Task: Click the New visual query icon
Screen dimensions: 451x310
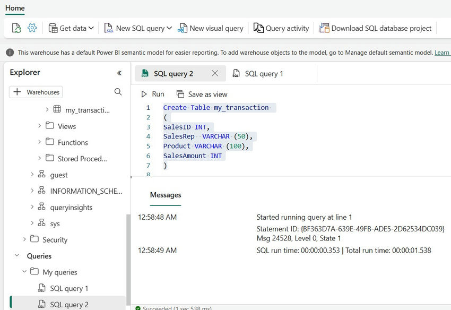Action: pyautogui.click(x=183, y=28)
